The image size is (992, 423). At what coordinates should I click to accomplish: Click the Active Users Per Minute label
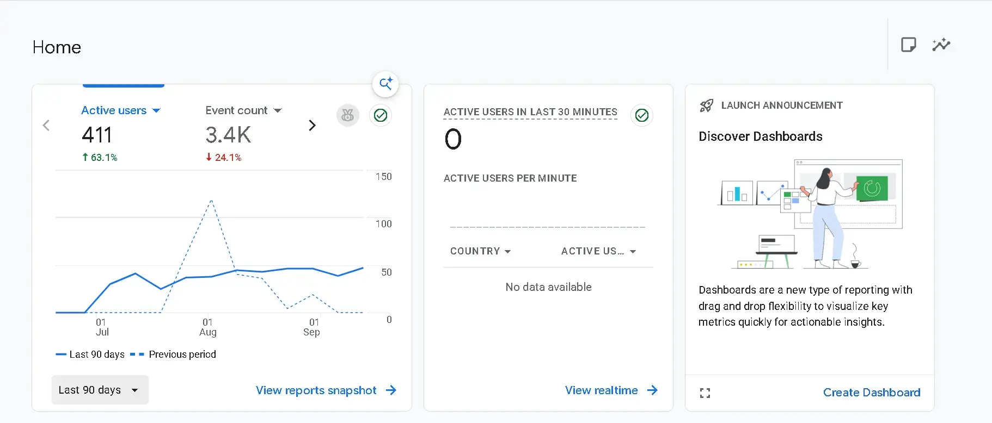510,178
